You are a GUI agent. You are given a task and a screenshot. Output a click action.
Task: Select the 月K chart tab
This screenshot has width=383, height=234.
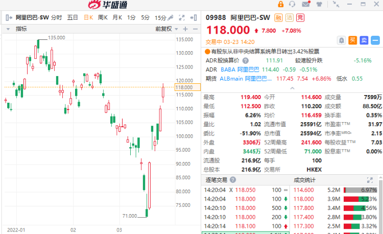pos(117,17)
